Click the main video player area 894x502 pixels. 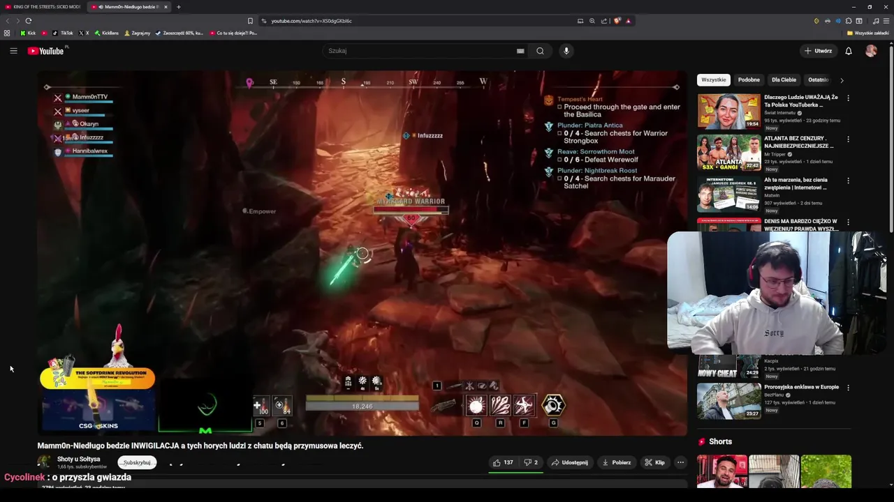[x=362, y=252]
